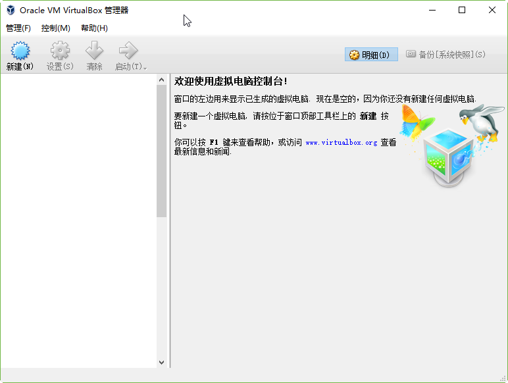Close the VirtualBox manager window

[492, 10]
